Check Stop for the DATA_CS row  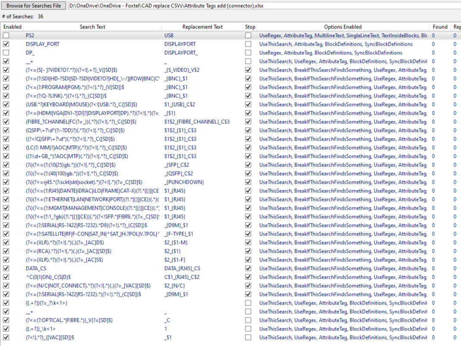click(x=248, y=268)
